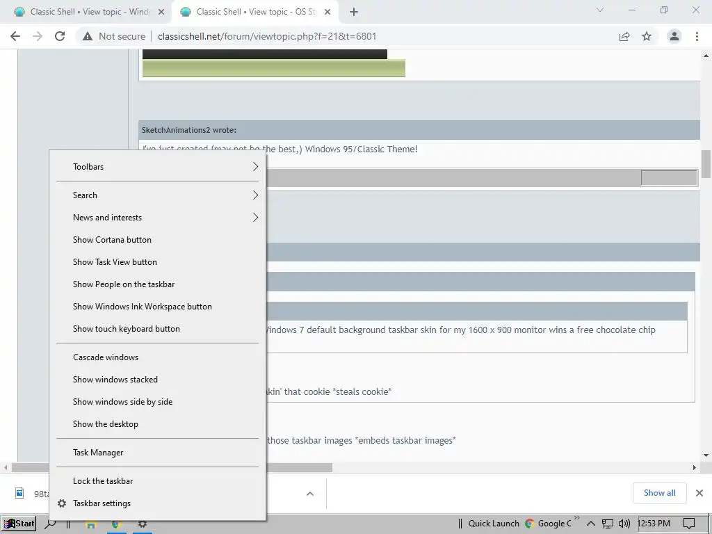Expand the Search submenu
The height and width of the screenshot is (534, 712).
point(158,195)
